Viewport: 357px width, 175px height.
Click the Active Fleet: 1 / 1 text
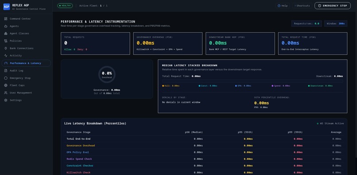tap(93, 6)
